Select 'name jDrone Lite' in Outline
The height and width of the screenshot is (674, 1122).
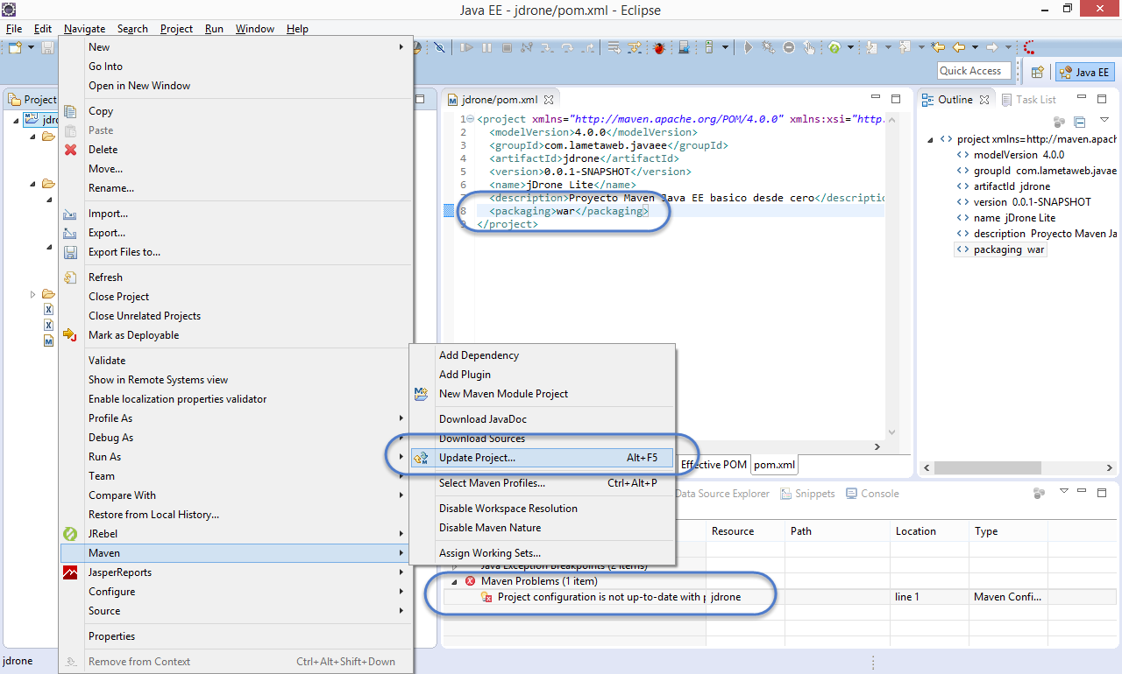click(x=1006, y=218)
